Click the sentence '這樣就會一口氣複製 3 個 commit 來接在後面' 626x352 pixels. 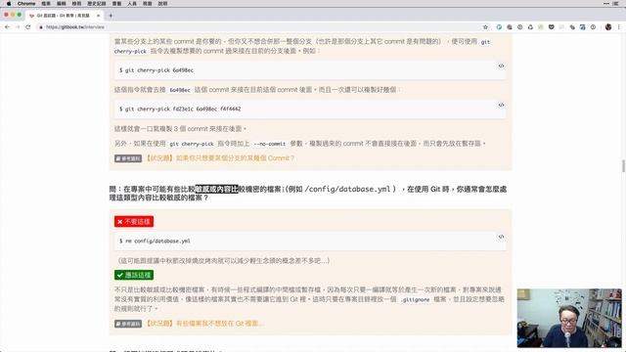point(180,129)
